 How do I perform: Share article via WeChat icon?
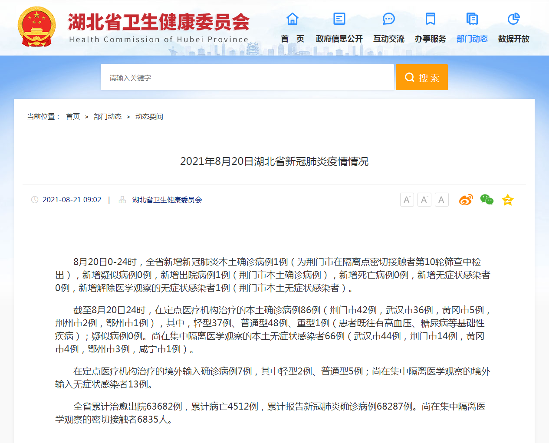pos(487,200)
